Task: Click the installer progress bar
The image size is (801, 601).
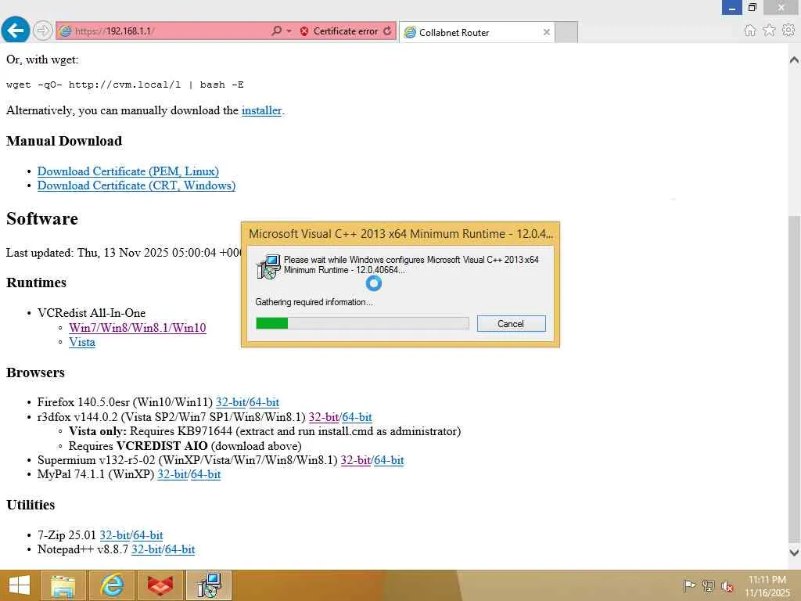Action: click(x=362, y=323)
